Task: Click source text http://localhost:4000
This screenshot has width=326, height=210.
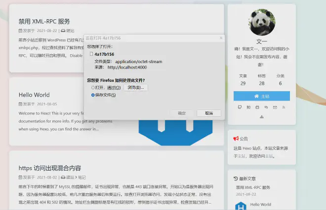Action: point(127,67)
